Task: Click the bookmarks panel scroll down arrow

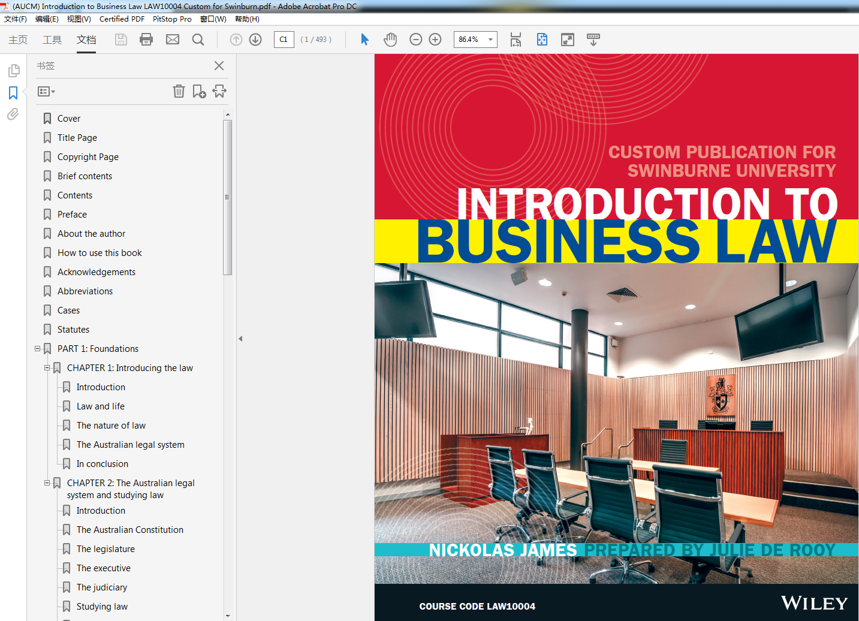Action: (227, 616)
